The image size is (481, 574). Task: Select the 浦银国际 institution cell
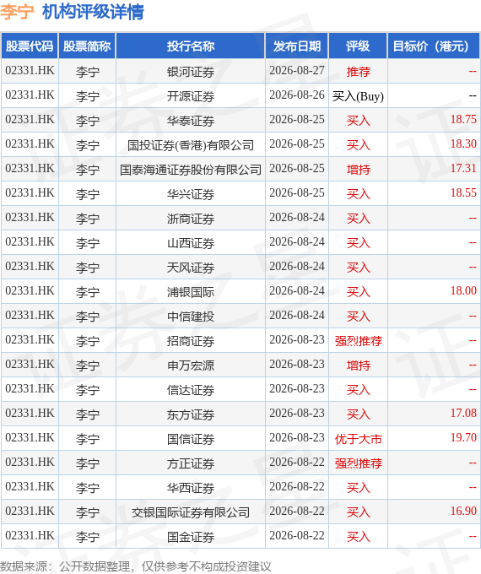coord(191,292)
